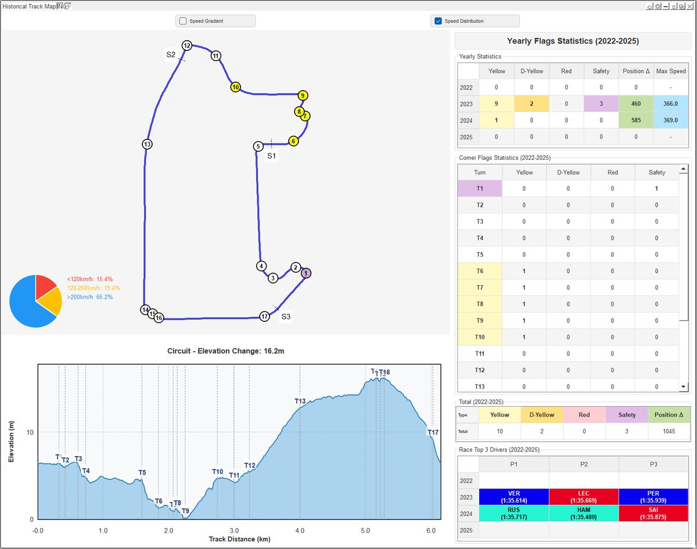Click the T13 label on elevation chart
This screenshot has width=697, height=549.
click(x=300, y=401)
